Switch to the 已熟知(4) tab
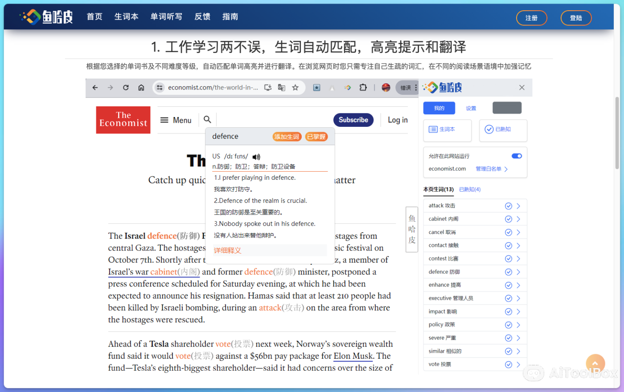Viewport: 624px width, 392px height. point(470,190)
